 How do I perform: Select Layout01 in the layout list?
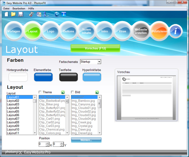(x=20, y=97)
